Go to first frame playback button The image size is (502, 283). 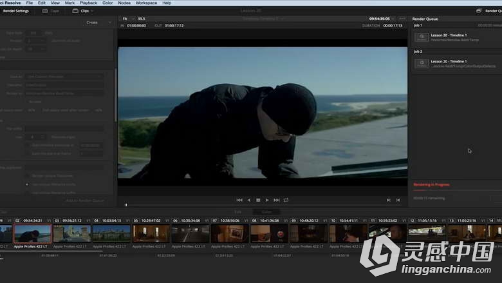click(239, 200)
